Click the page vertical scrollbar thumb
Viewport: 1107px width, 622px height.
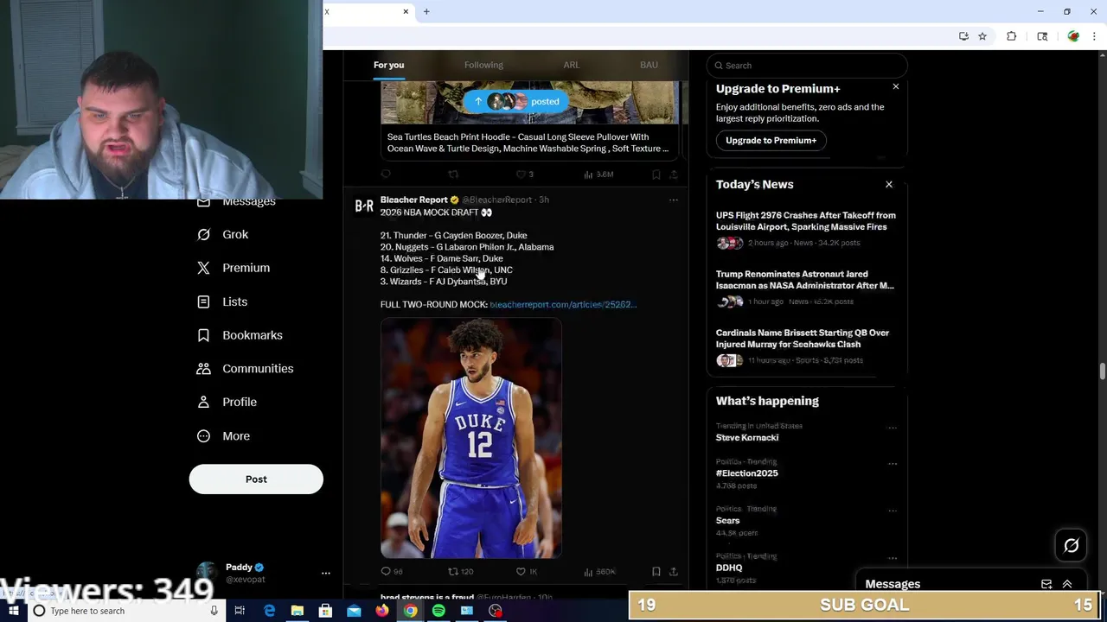(1102, 371)
